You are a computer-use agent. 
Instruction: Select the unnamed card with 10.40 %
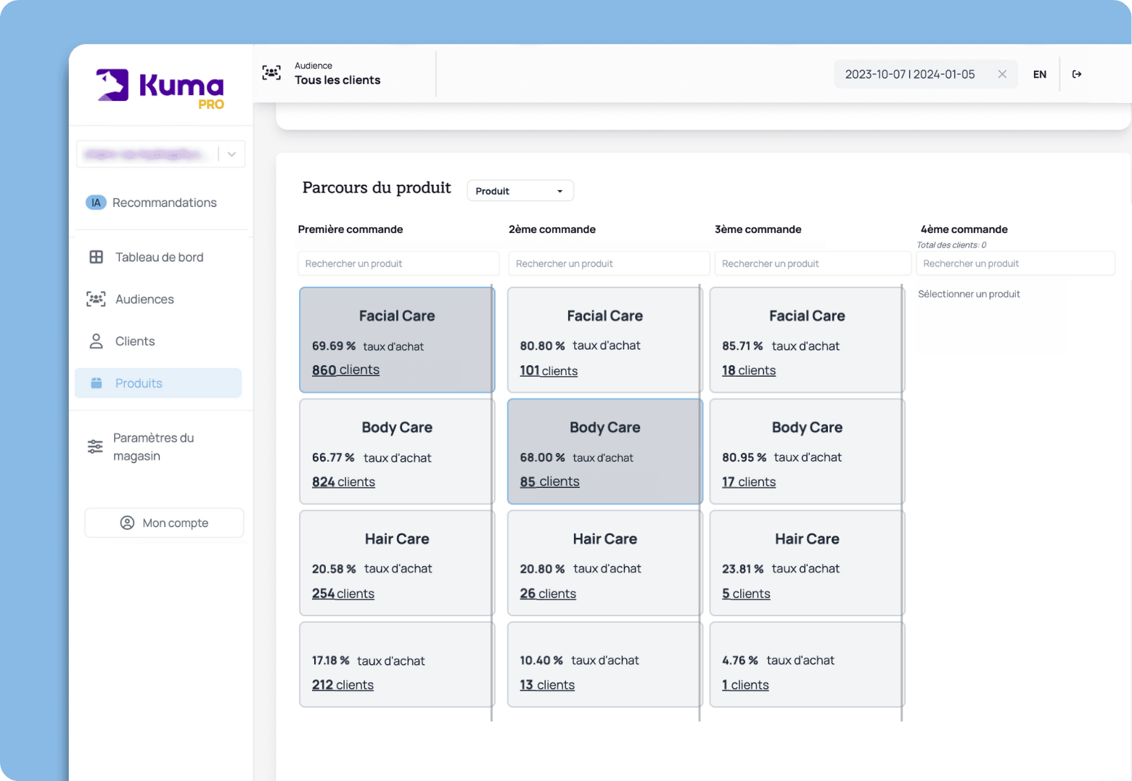[x=604, y=664]
